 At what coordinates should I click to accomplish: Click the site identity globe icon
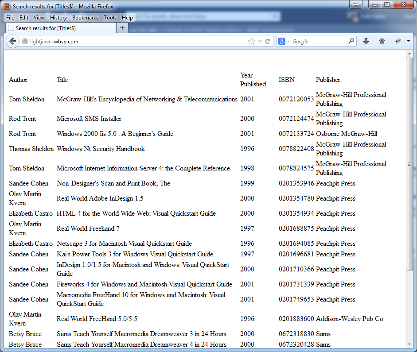coord(25,42)
